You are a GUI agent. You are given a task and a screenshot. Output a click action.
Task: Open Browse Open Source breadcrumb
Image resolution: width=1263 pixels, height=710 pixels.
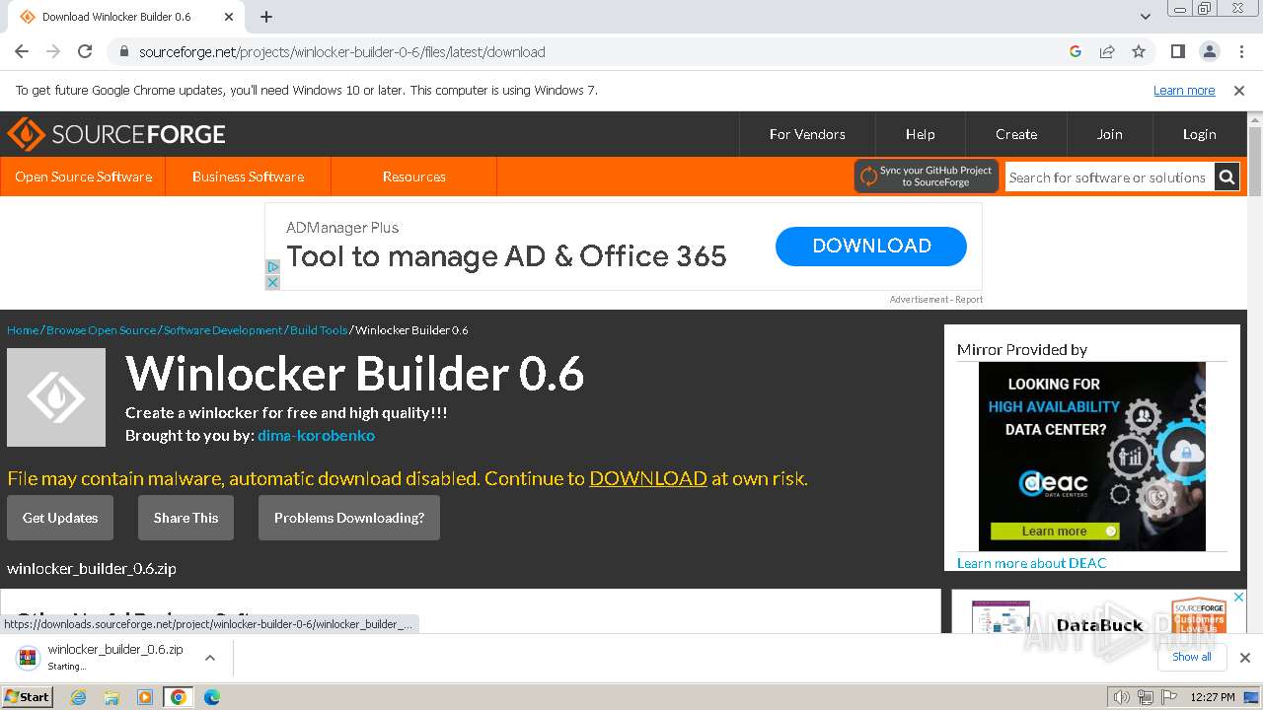click(x=101, y=330)
